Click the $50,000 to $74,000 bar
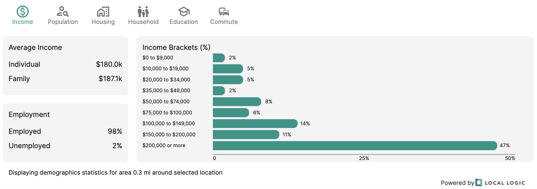The height and width of the screenshot is (189, 537). point(237,102)
